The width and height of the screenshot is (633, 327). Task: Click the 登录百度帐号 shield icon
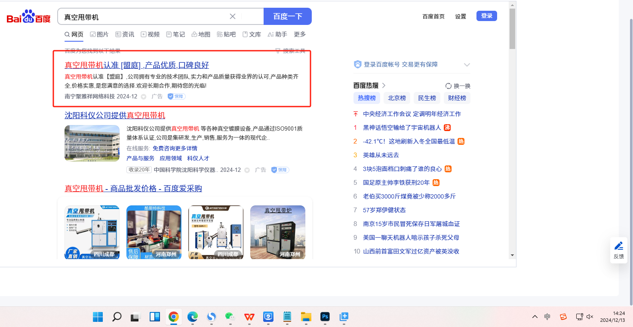358,64
